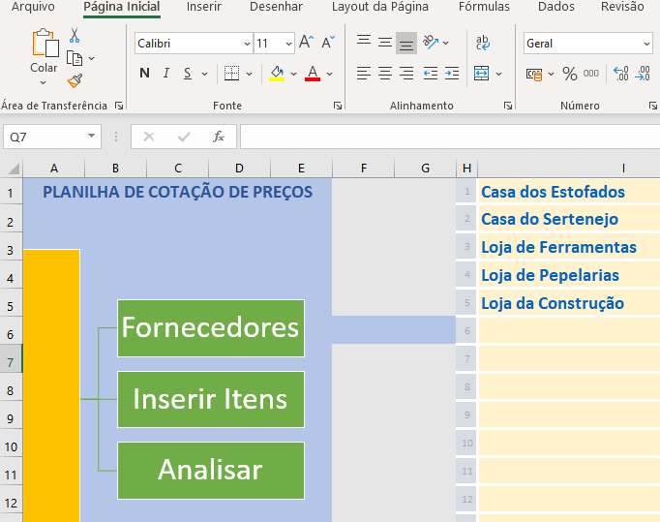The height and width of the screenshot is (522, 660).
Task: Cancel formula entry X icon
Action: coord(149,137)
